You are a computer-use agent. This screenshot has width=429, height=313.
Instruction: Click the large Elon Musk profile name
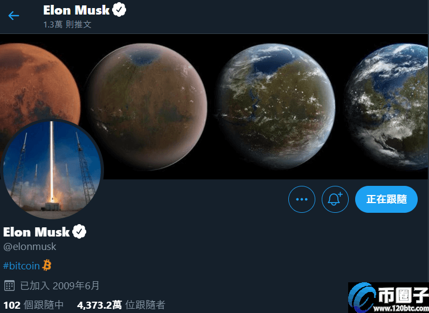[x=37, y=232]
